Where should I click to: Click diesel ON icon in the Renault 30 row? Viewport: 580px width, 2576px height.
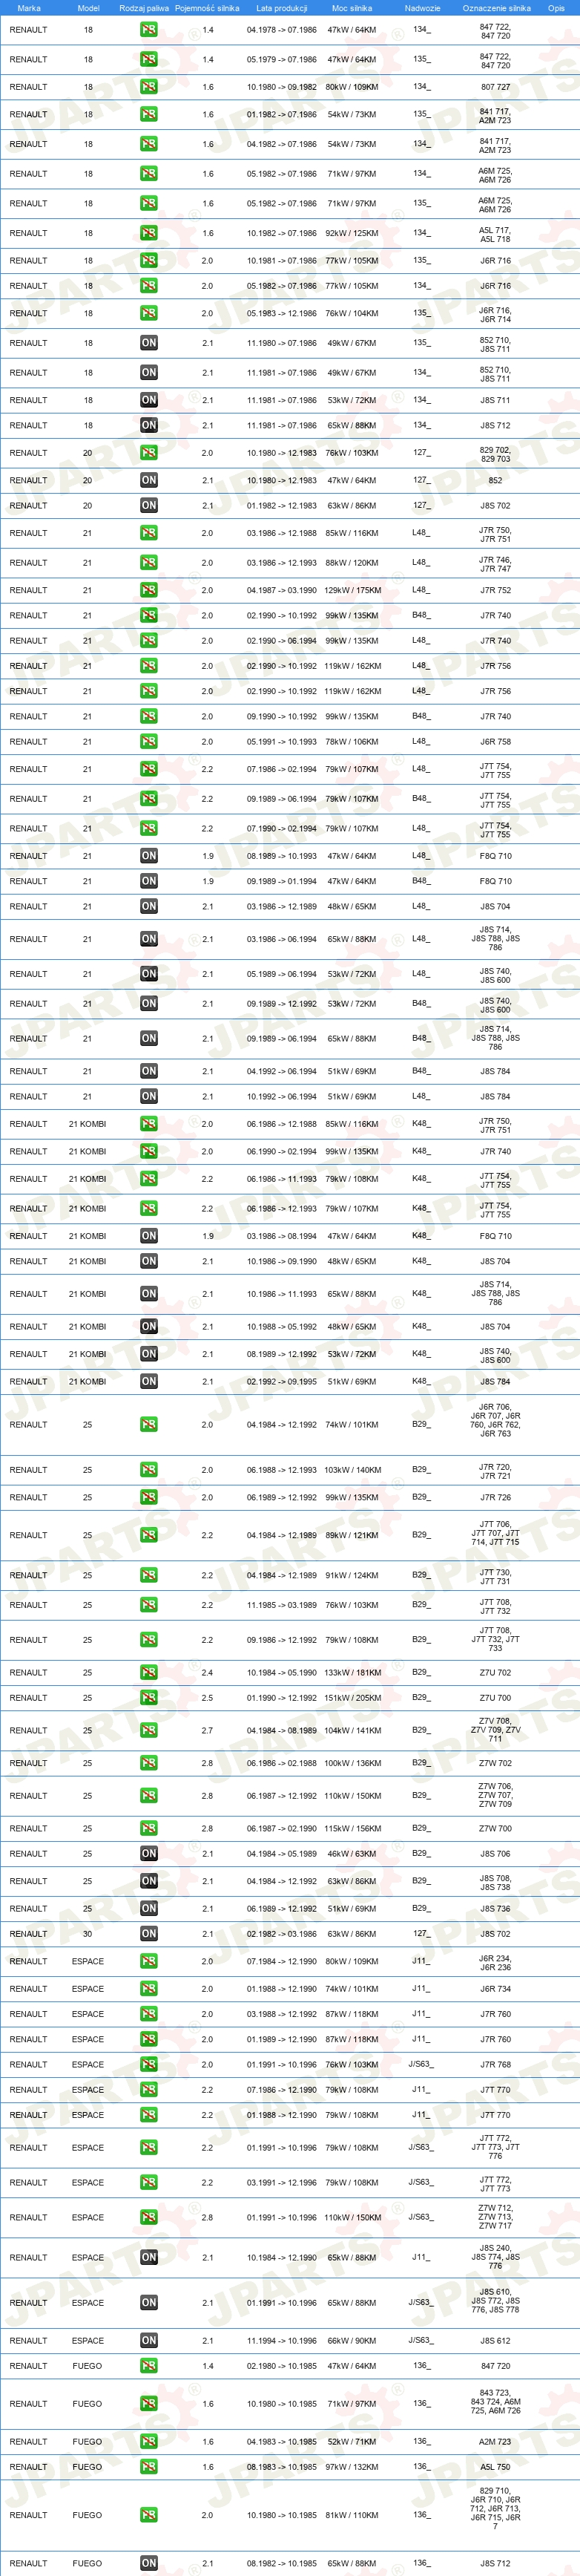pos(149,1934)
